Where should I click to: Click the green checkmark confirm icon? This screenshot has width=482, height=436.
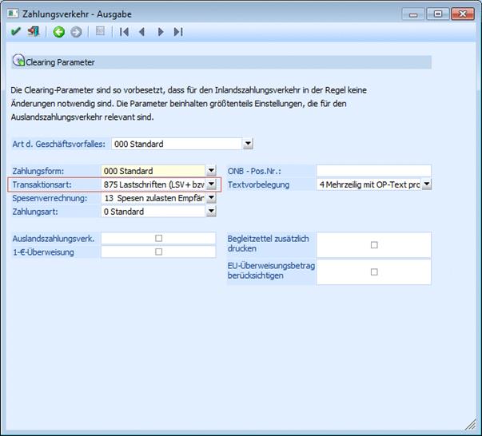(x=16, y=32)
